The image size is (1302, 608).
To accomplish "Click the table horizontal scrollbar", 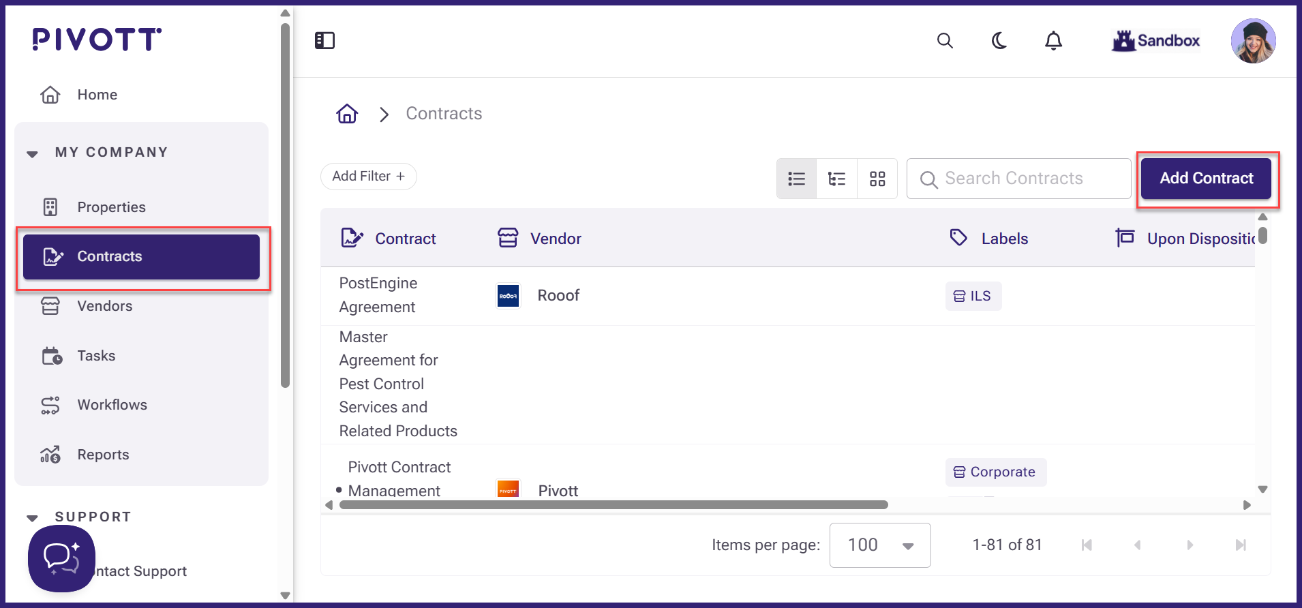I will (x=614, y=505).
